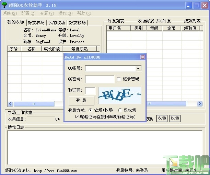Click the forum link http://www.fun999.com

point(55,171)
